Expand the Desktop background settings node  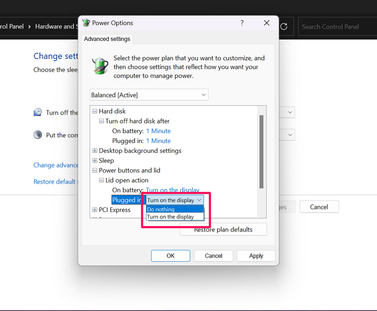(95, 151)
